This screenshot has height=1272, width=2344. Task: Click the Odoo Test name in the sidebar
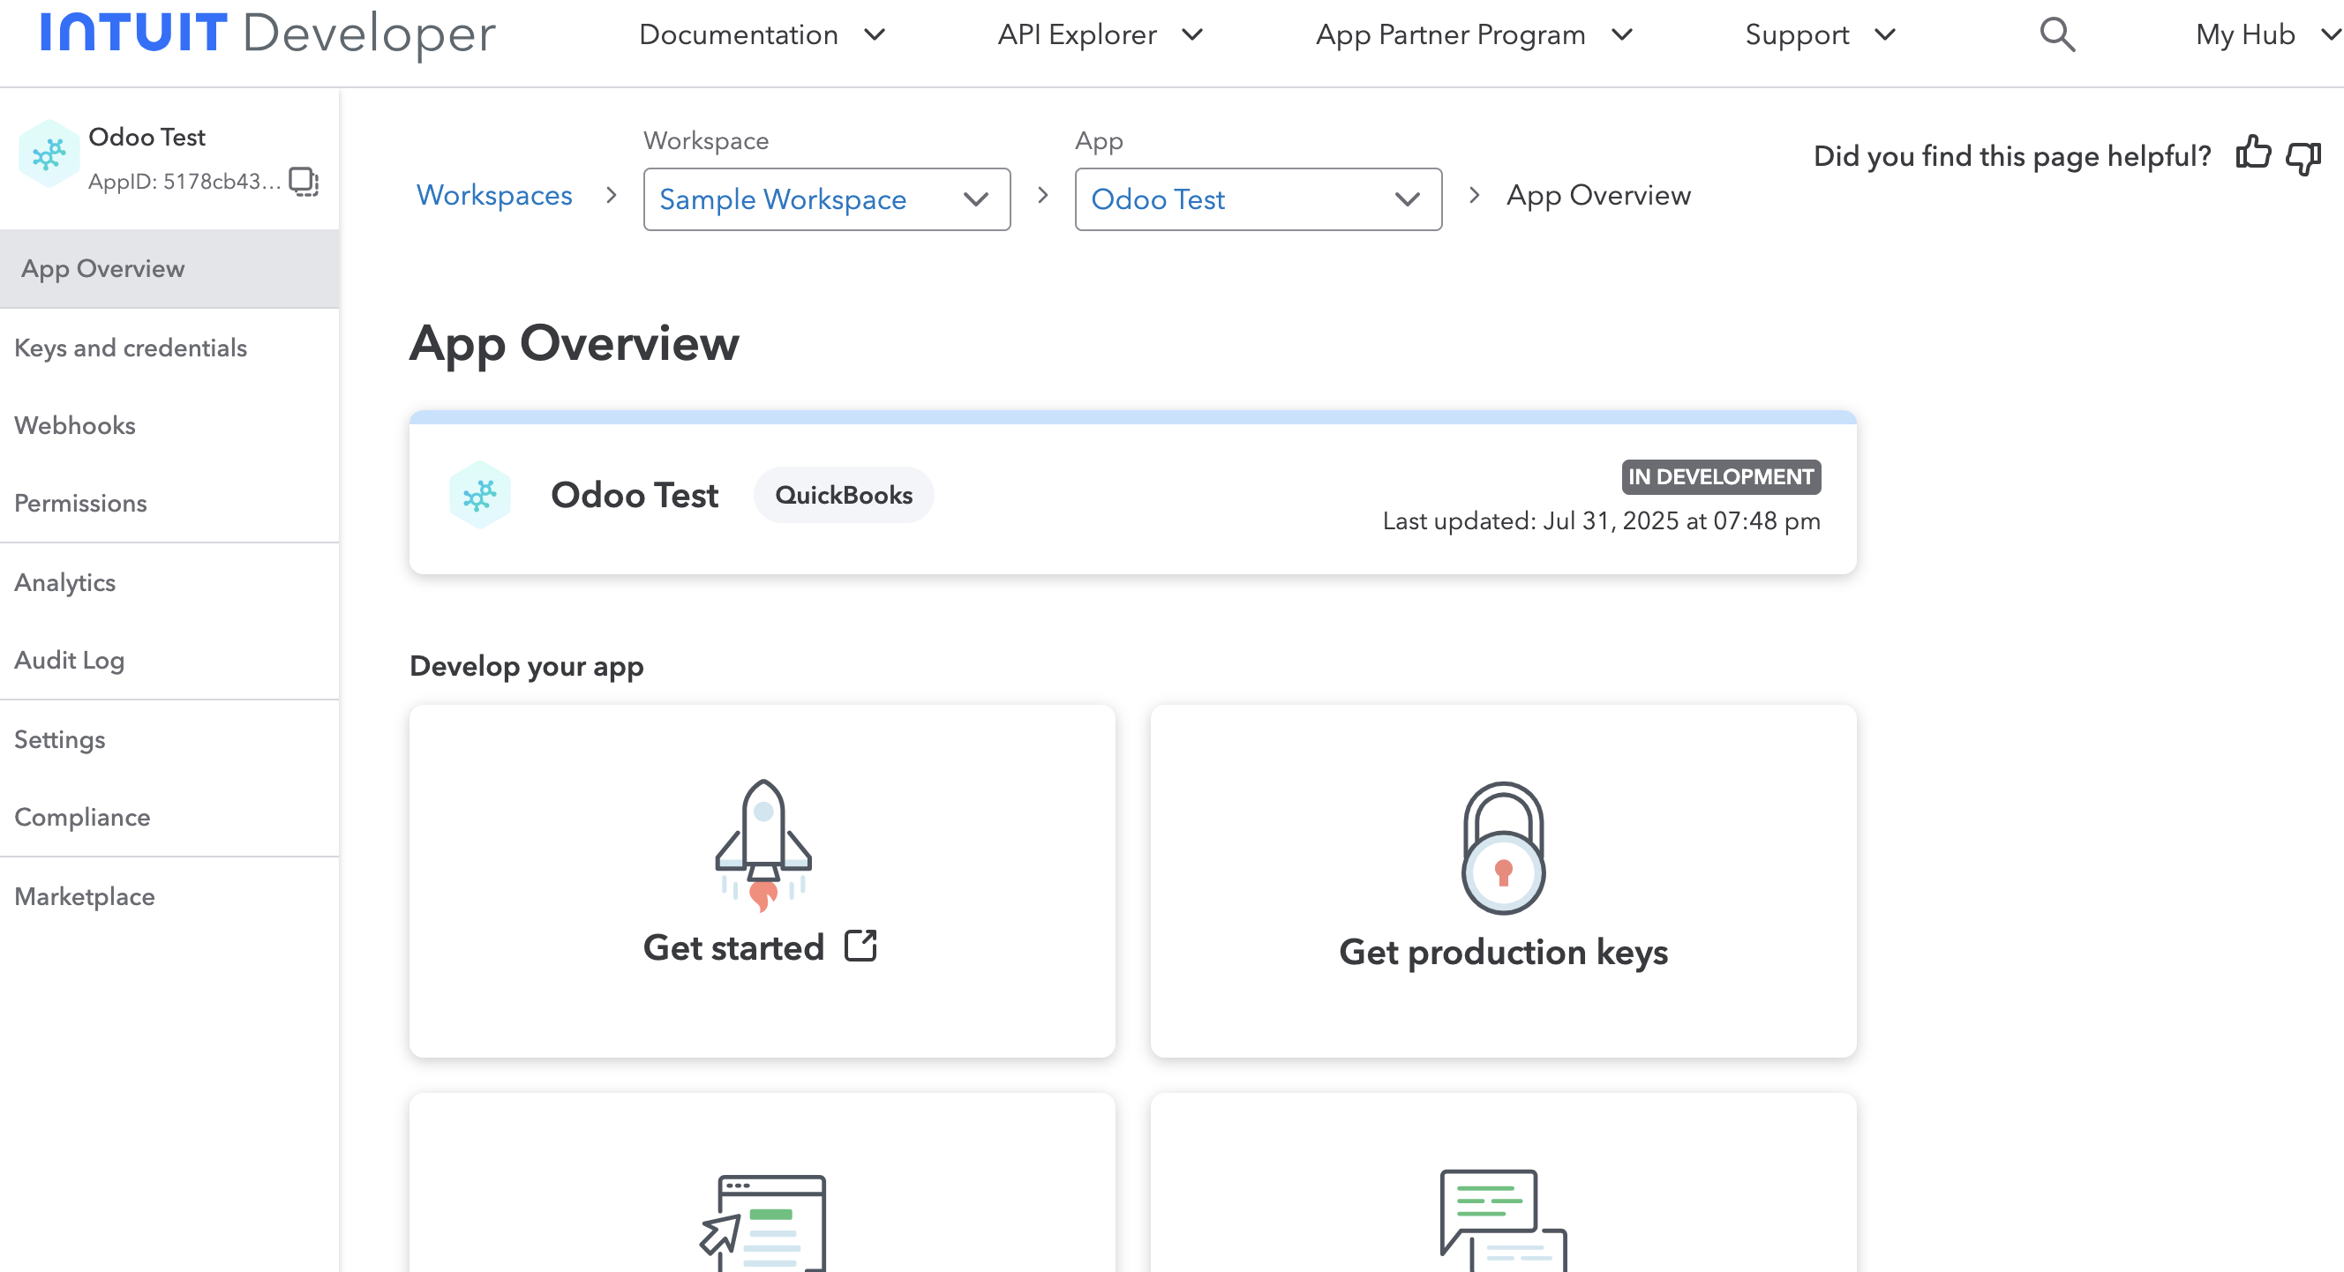coord(146,137)
